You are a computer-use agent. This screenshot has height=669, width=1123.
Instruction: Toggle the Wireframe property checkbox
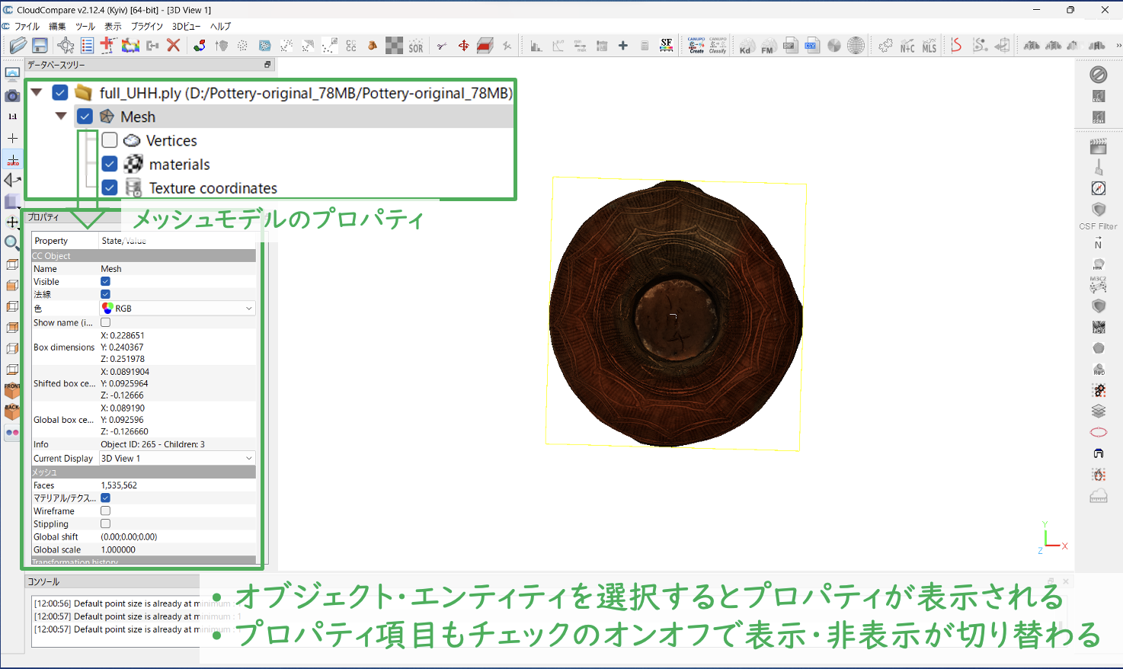pyautogui.click(x=106, y=511)
